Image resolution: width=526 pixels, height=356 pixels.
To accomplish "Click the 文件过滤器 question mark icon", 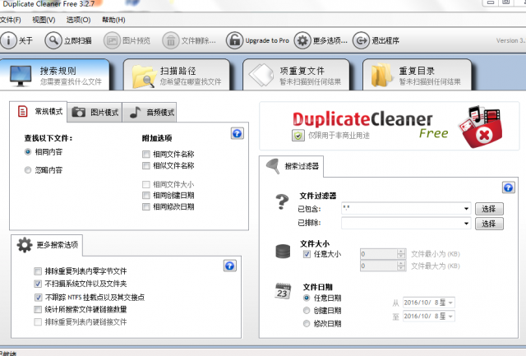I will (x=282, y=201).
